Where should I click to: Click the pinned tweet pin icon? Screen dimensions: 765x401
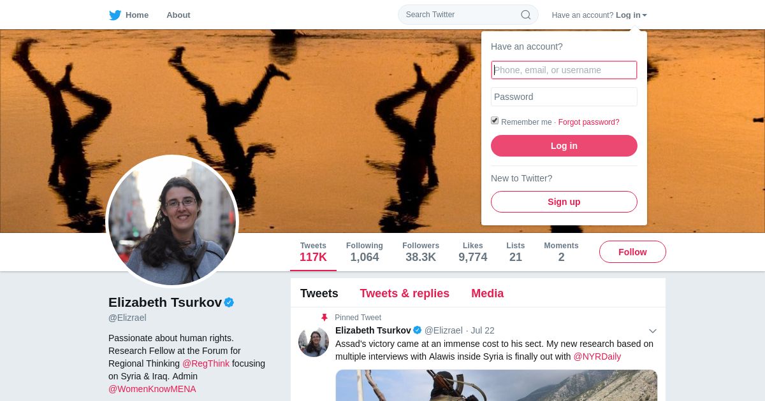(324, 318)
